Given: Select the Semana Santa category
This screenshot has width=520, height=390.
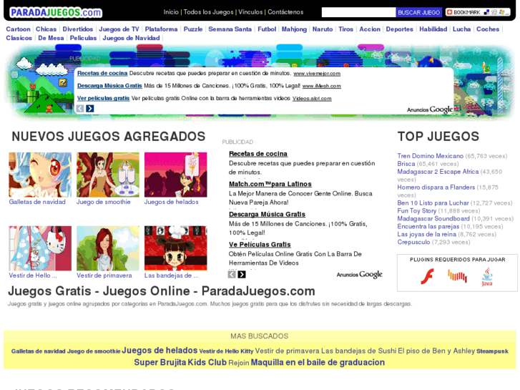Looking at the screenshot, I should [230, 29].
